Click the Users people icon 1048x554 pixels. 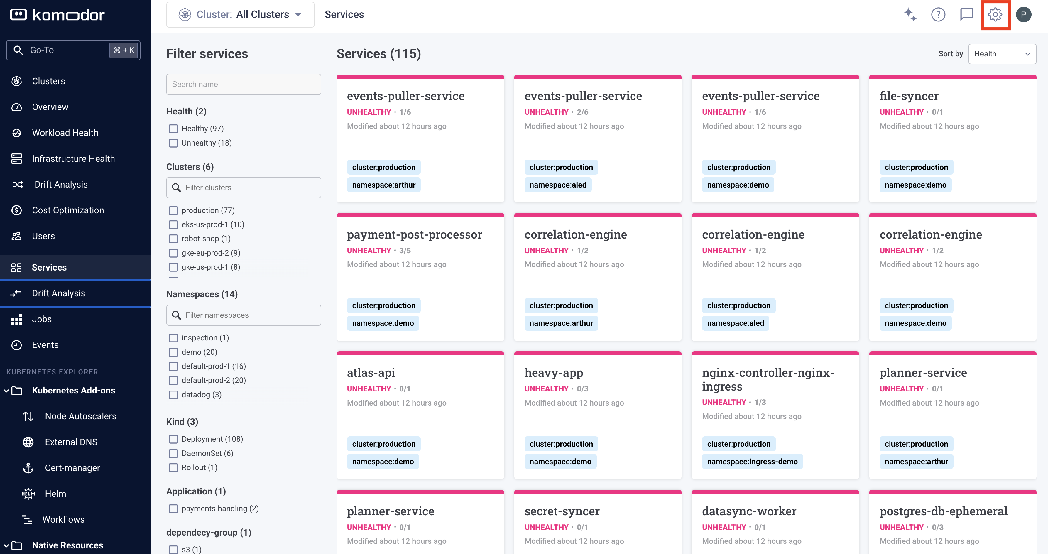point(17,236)
